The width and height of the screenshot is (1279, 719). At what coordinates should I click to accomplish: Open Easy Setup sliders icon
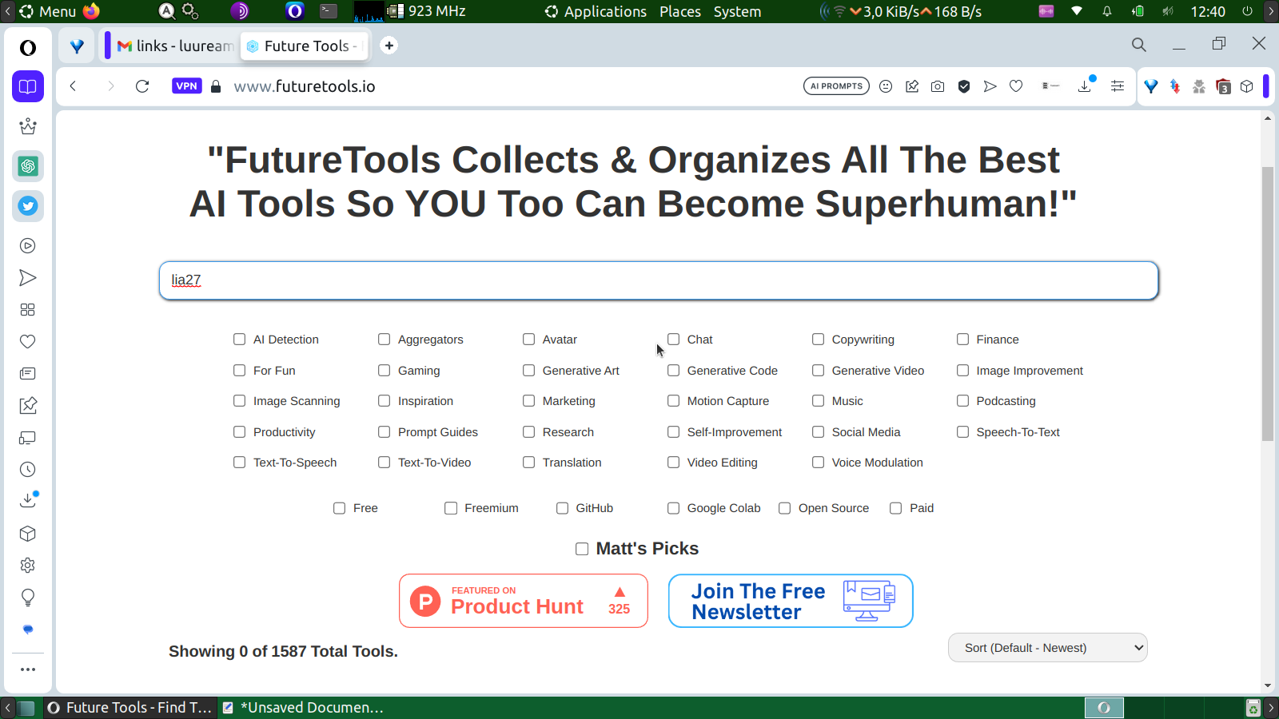pyautogui.click(x=1118, y=86)
